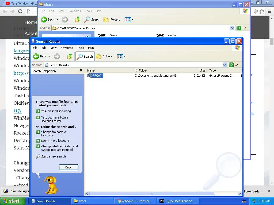Click the Go button in Search Results
Image resolution: width=274 pixels, height=205 pixels.
click(234, 65)
